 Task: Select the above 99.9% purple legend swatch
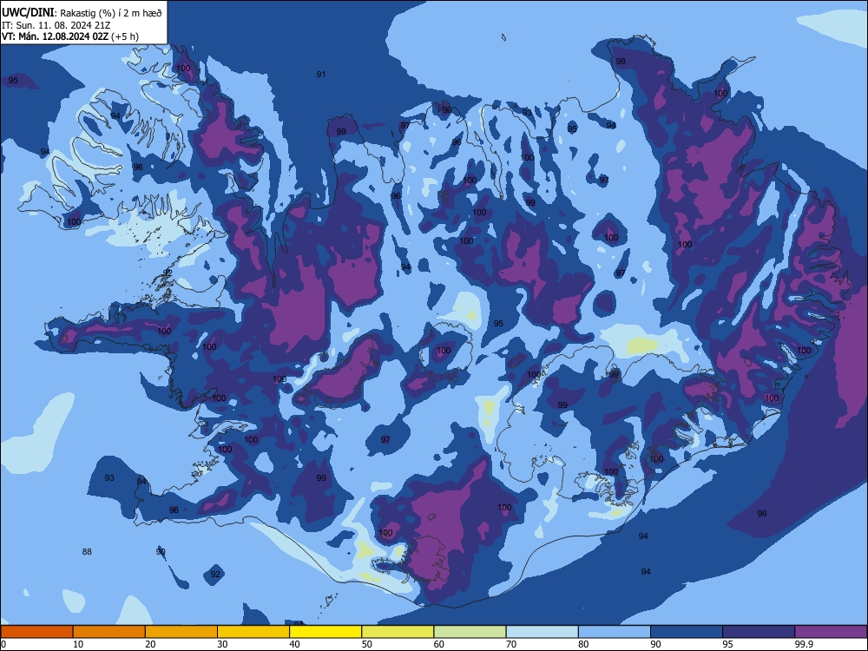[831, 632]
